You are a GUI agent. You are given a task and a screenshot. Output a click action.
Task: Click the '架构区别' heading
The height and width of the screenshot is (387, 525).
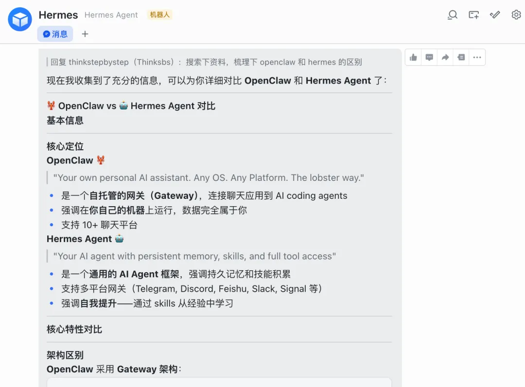tap(65, 355)
